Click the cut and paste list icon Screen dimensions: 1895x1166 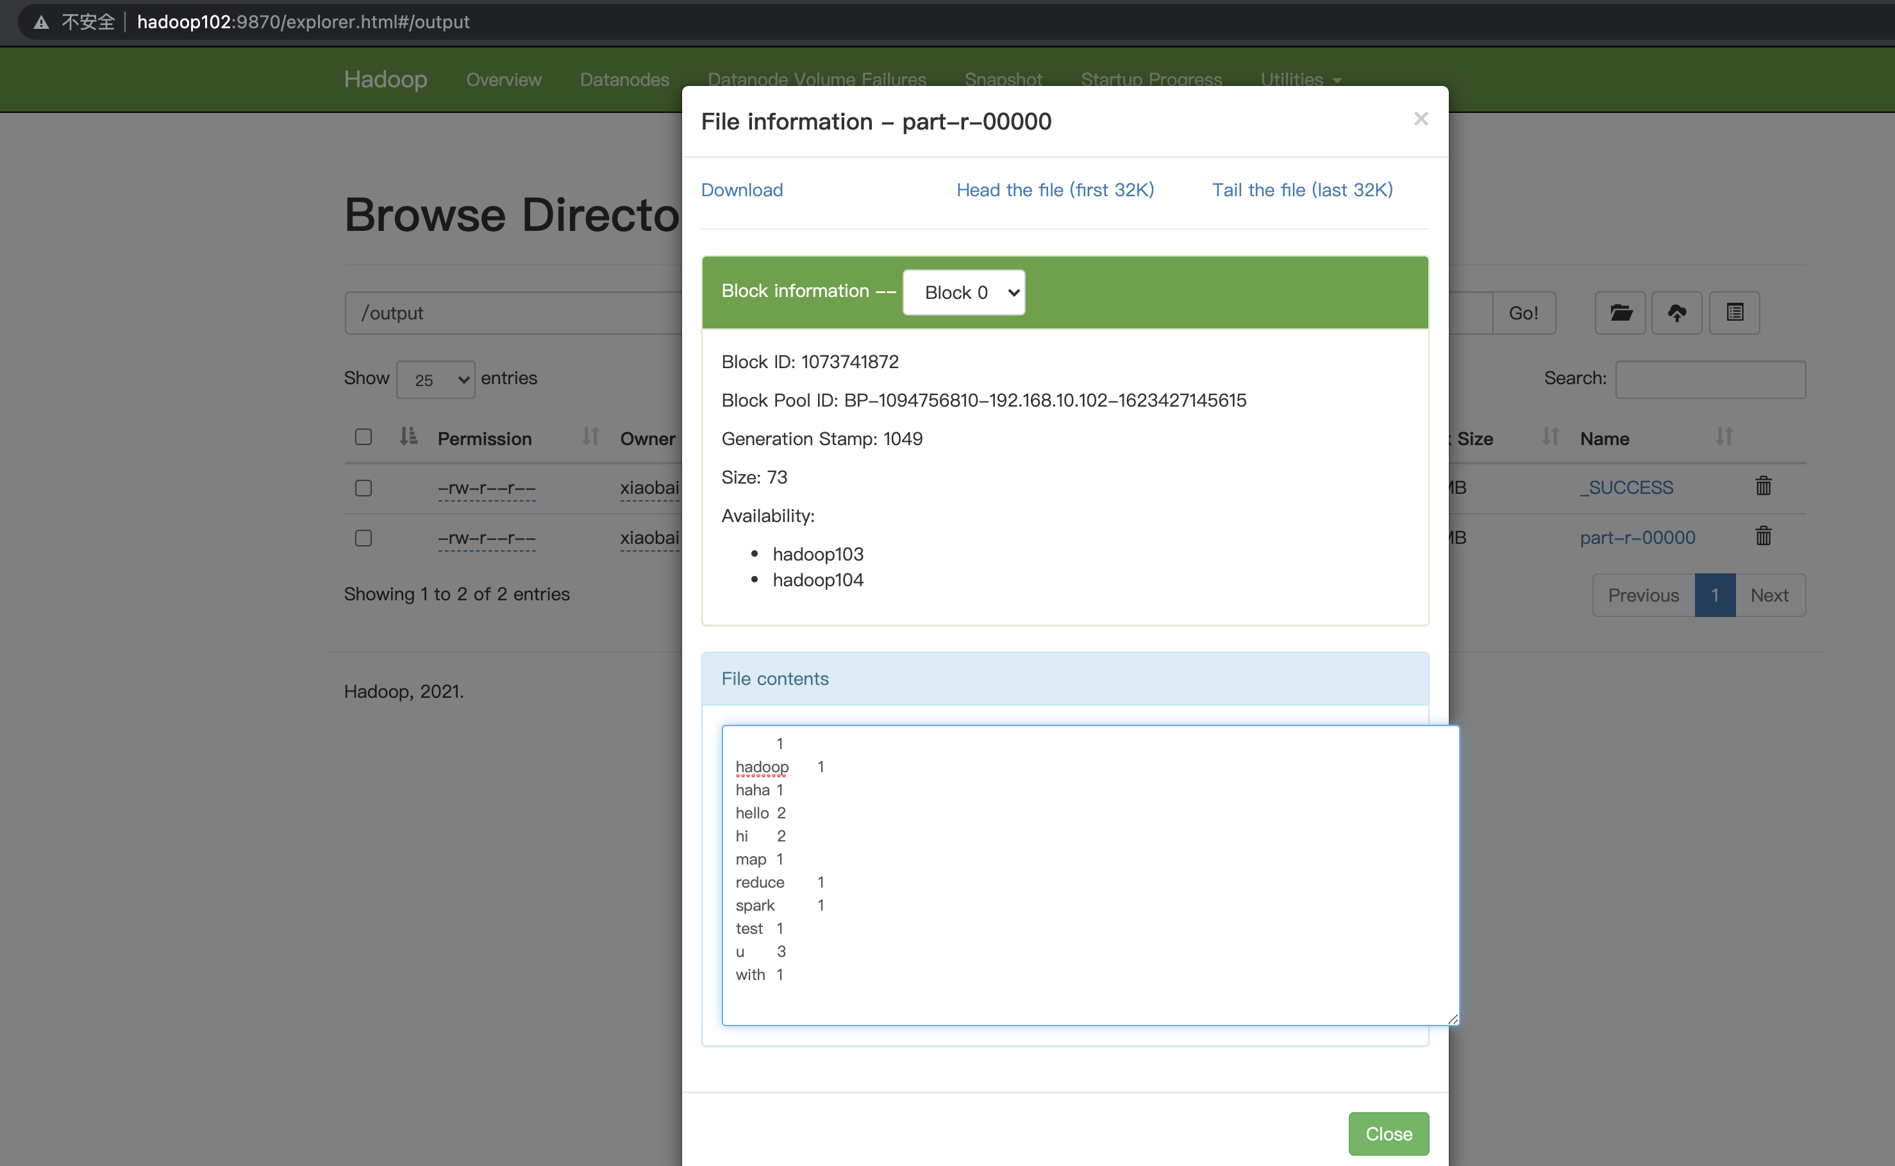point(1734,313)
